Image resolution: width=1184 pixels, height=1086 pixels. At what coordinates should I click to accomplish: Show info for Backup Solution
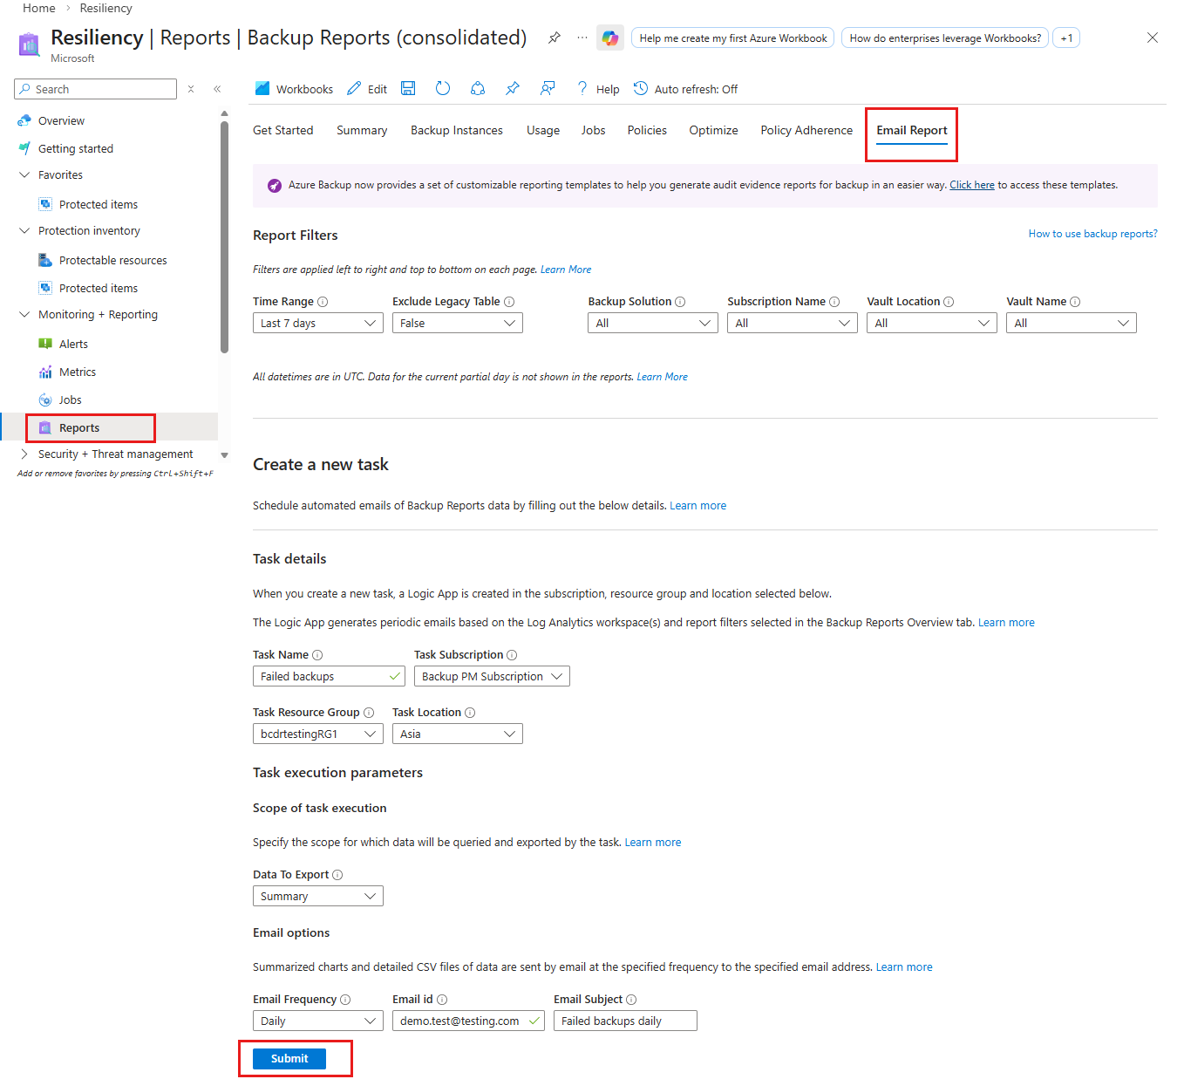[x=680, y=302]
